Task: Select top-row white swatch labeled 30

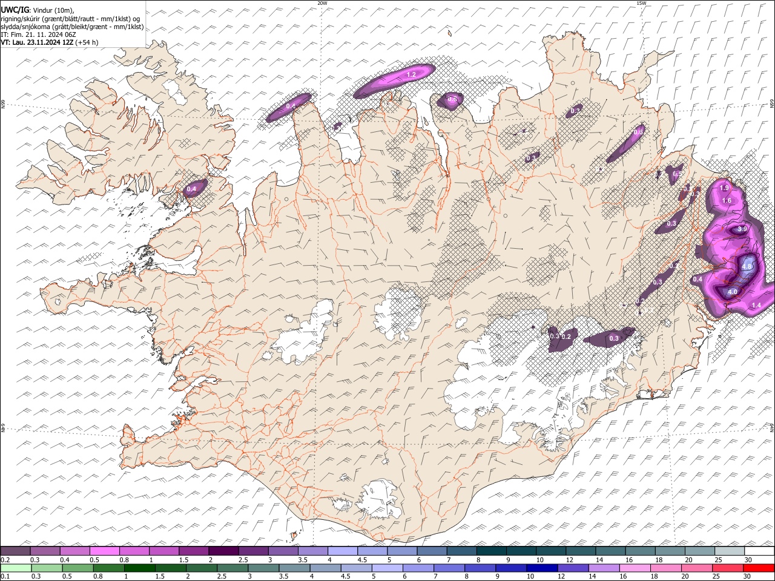Action: (x=759, y=551)
